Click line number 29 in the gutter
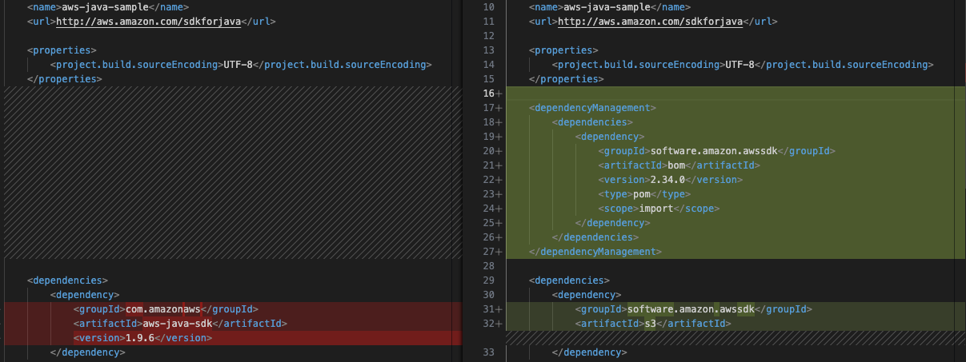 click(x=489, y=280)
